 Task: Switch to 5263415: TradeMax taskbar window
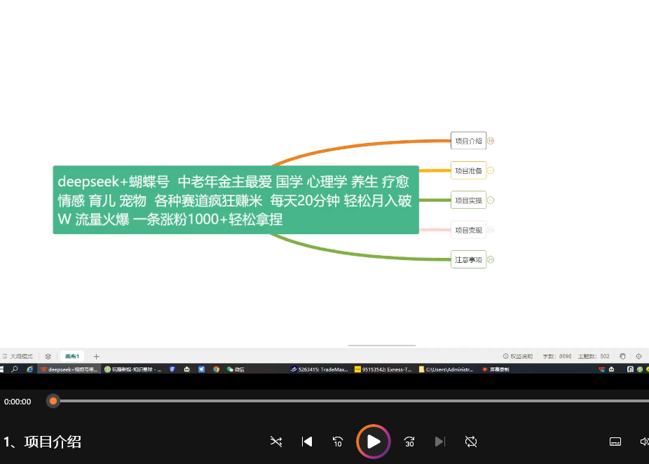pos(320,369)
